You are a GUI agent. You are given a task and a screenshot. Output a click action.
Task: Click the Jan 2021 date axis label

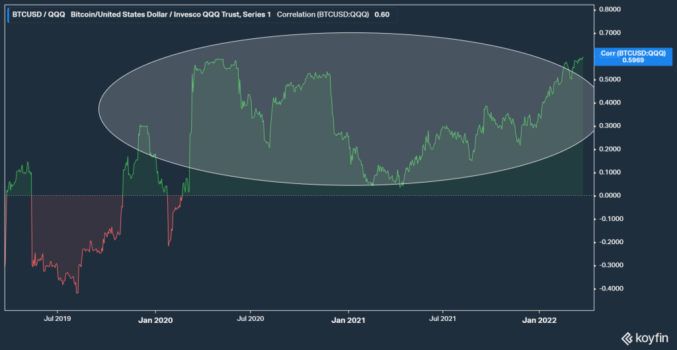pyautogui.click(x=348, y=320)
